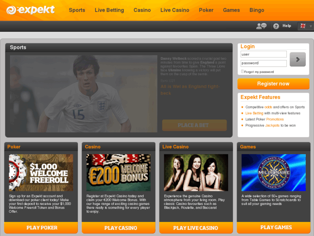Open the live chat support icon

click(261, 26)
